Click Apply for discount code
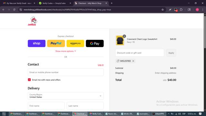 pyautogui.click(x=171, y=53)
